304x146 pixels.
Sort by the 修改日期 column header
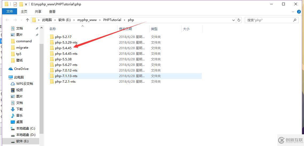coord(125,29)
